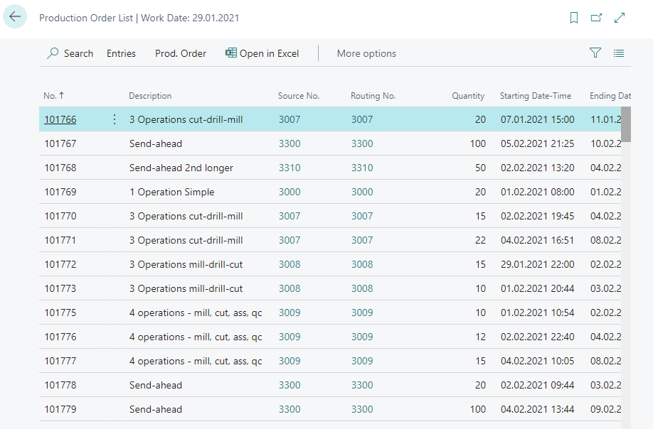The image size is (653, 429).
Task: Switch list layout view icon
Action: [x=619, y=53]
